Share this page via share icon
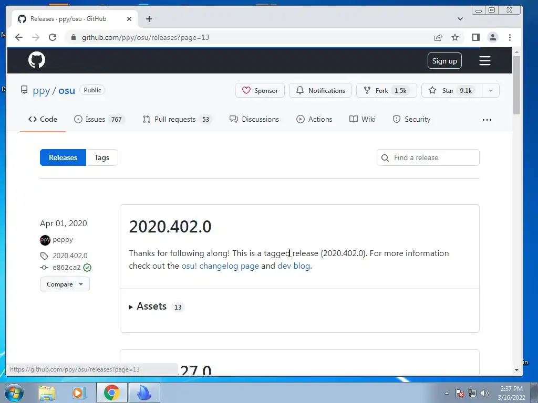 pyautogui.click(x=438, y=37)
